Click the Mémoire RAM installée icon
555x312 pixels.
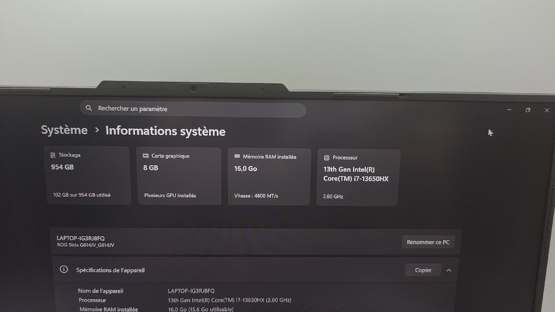[237, 156]
